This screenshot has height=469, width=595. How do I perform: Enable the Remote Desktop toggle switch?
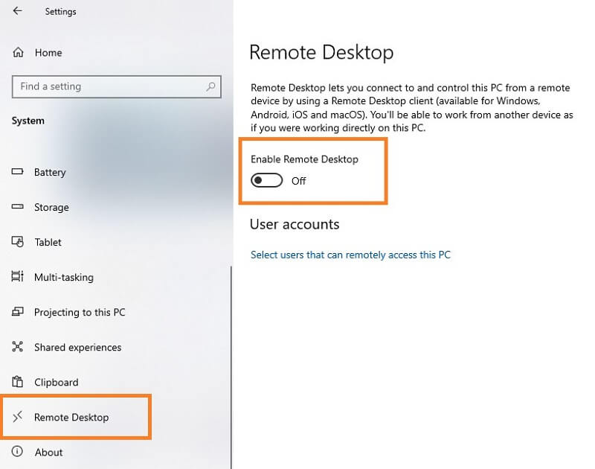266,180
